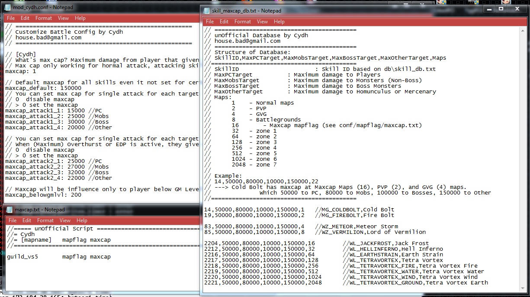Screen dimensions: 530x297
Task: Click the Notepad icon in mod_cydh.conf title bar
Action: pos(8,7)
